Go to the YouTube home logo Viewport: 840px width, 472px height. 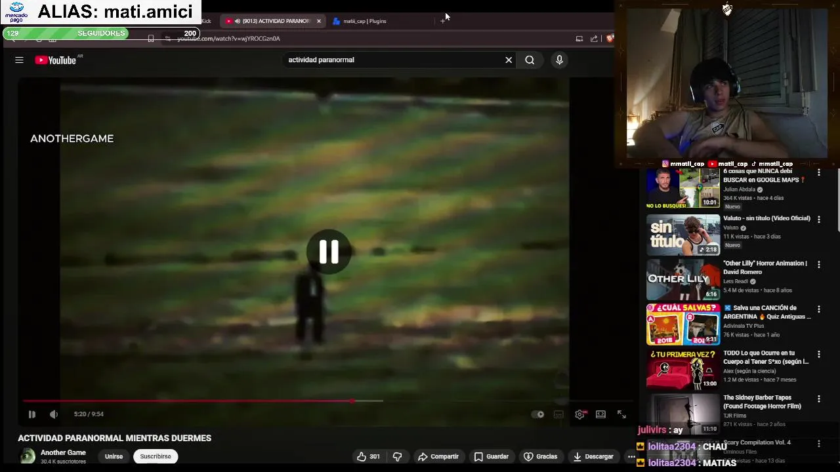pyautogui.click(x=56, y=60)
